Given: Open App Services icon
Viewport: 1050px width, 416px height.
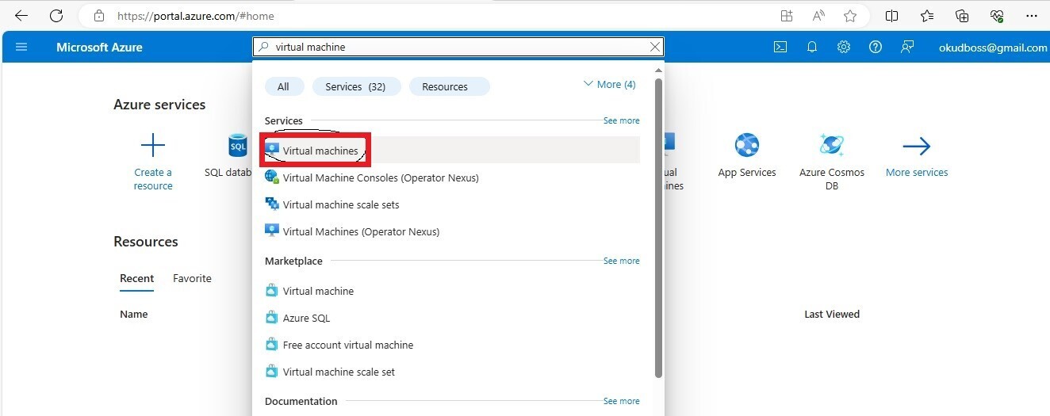Looking at the screenshot, I should coord(747,146).
